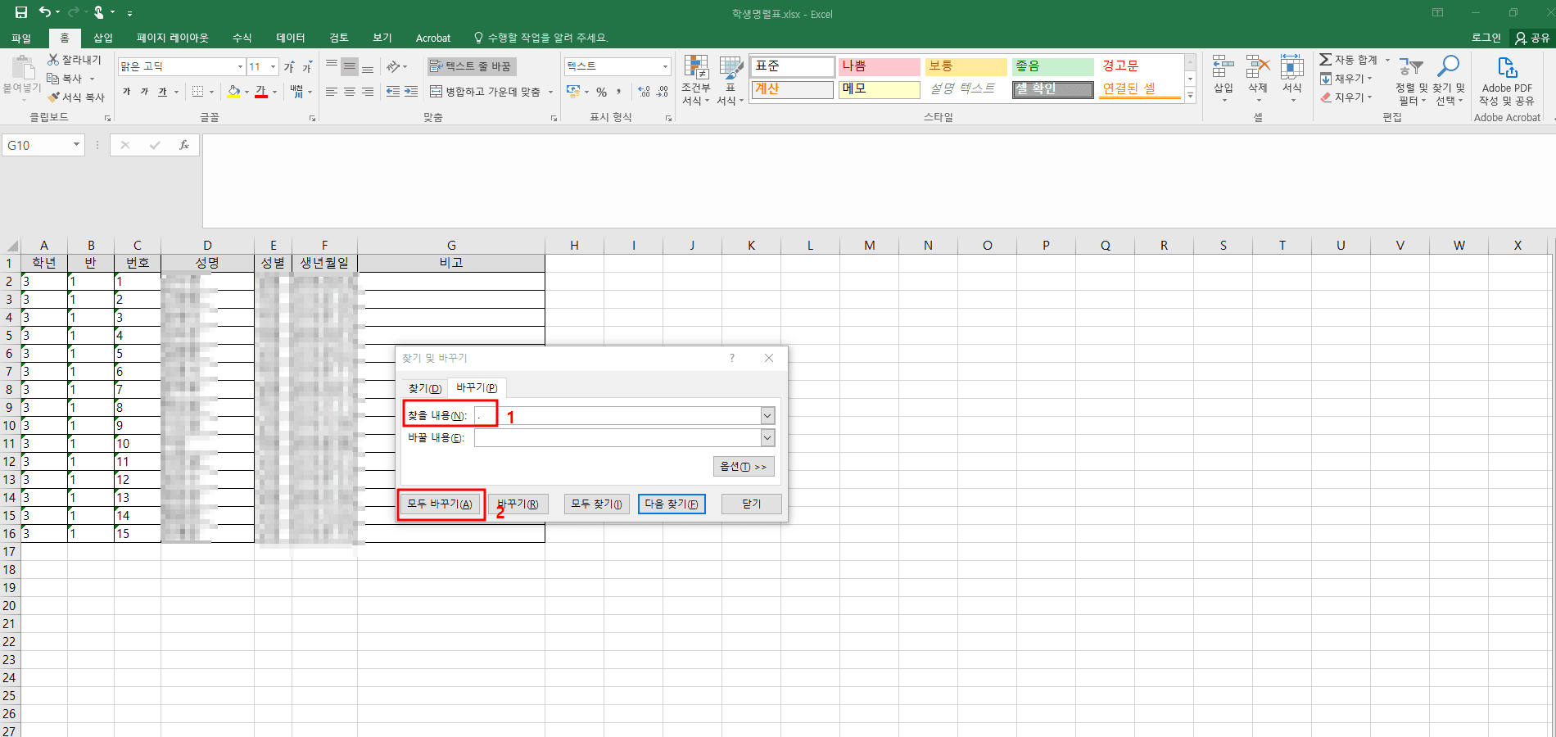Decrease the font size
1556x737 pixels.
click(x=307, y=66)
